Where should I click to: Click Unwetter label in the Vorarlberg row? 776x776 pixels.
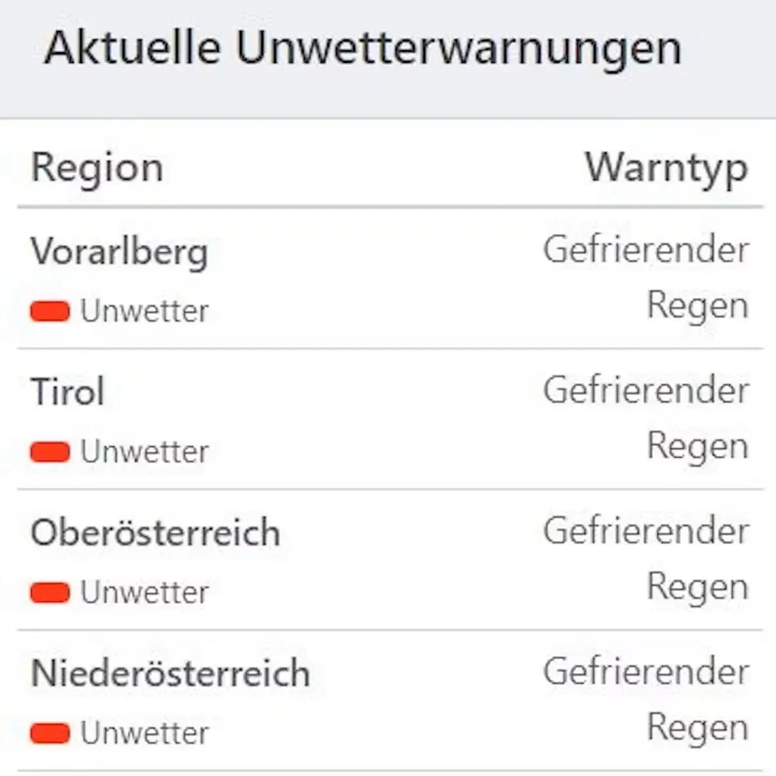(145, 311)
